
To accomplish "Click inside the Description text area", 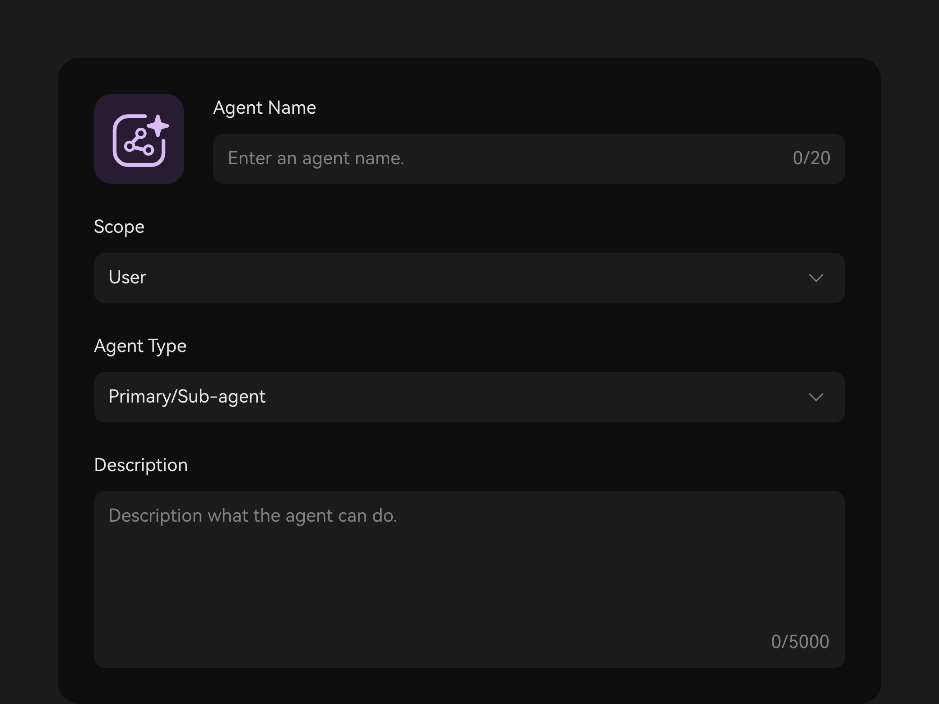I will (x=469, y=579).
